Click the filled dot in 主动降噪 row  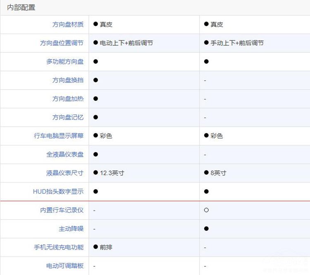pos(206,229)
